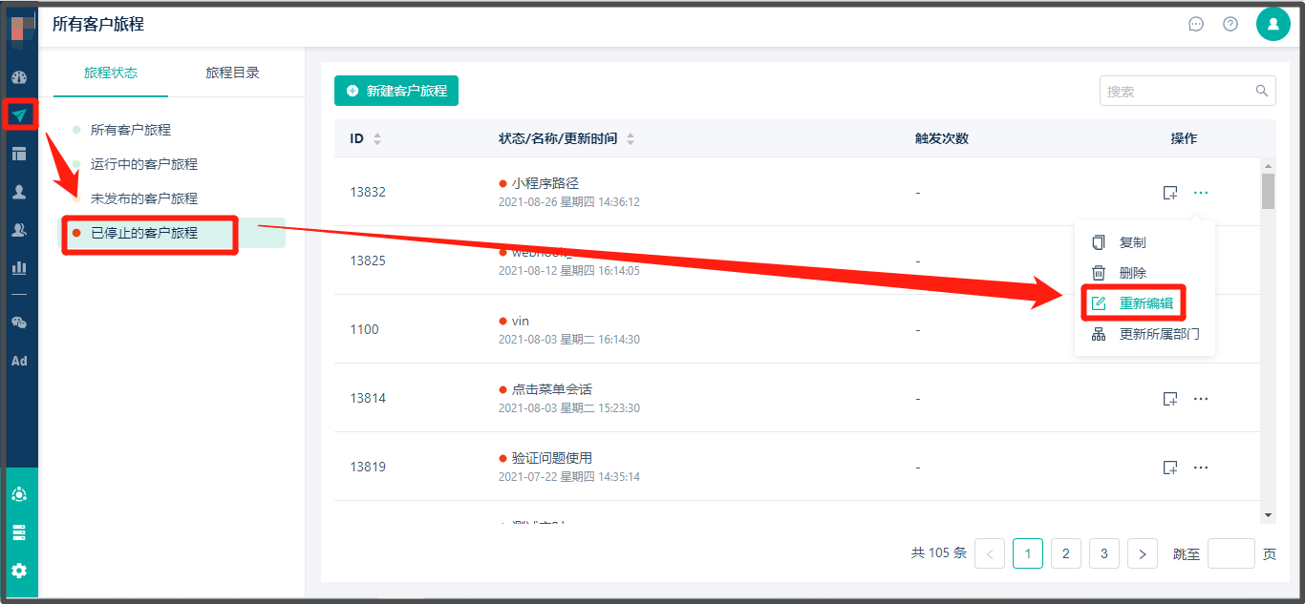Click the 跳至 page number input box
The width and height of the screenshot is (1305, 604).
coord(1231,553)
